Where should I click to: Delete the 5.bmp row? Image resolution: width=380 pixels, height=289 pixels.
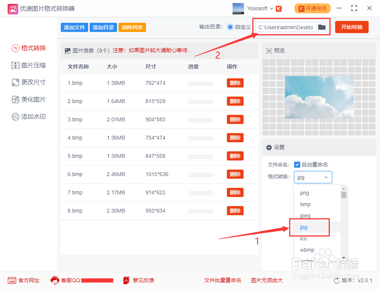click(235, 156)
